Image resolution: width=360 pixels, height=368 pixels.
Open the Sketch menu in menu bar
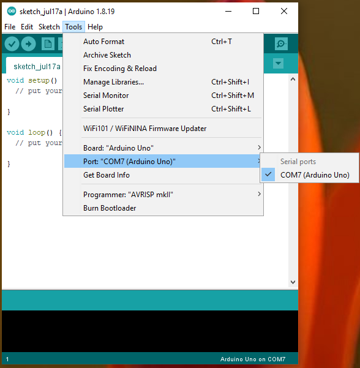[x=49, y=27]
